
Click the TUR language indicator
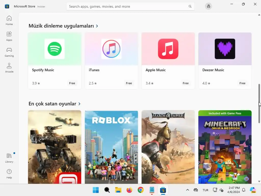(206, 190)
